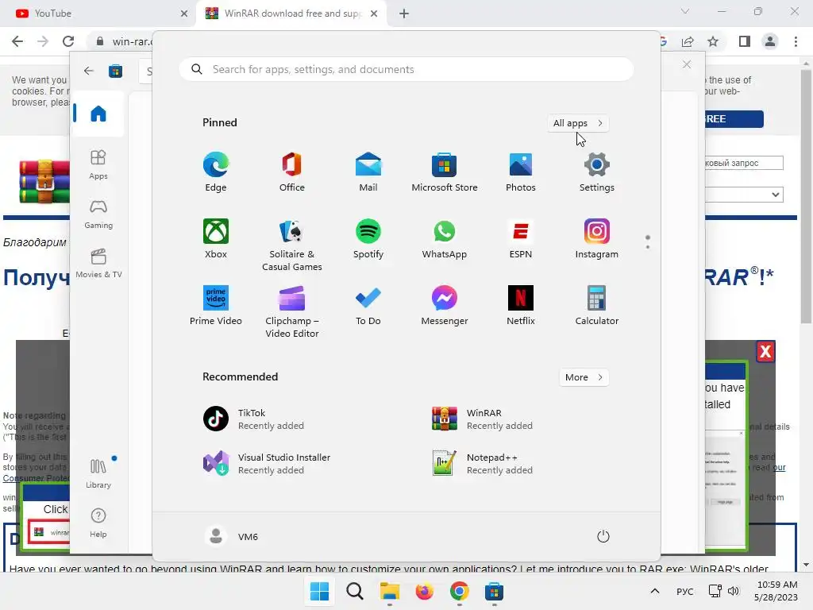Open Firefox from taskbar
813x610 pixels.
[x=424, y=591]
